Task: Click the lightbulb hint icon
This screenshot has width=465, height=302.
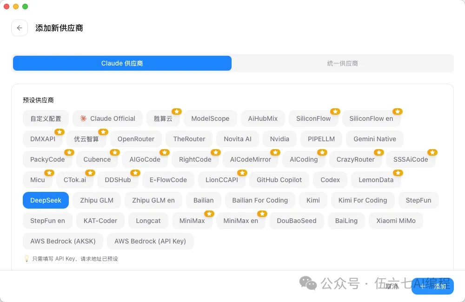Action: point(27,258)
